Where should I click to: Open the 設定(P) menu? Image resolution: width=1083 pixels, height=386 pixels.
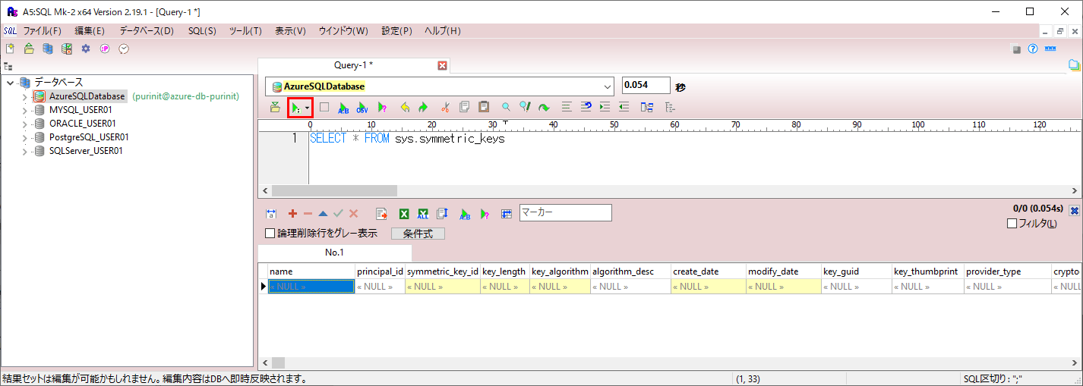coord(396,31)
